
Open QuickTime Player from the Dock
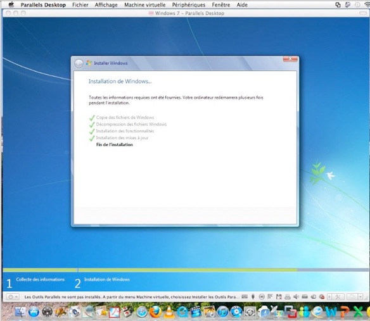tap(182, 312)
